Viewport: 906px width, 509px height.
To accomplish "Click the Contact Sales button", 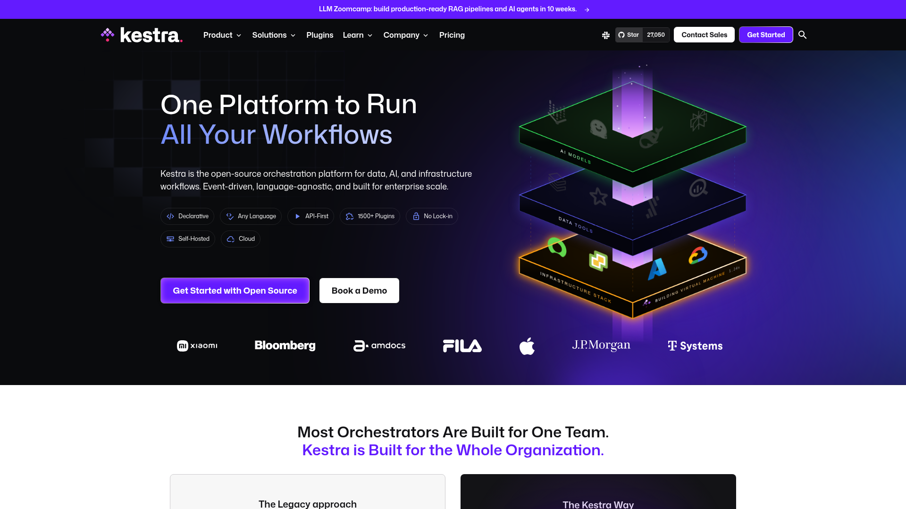I will tap(704, 35).
